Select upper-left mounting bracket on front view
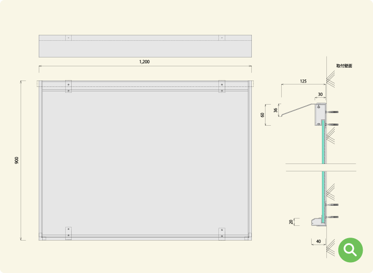The width and height of the screenshot is (373, 273). pos(68,86)
